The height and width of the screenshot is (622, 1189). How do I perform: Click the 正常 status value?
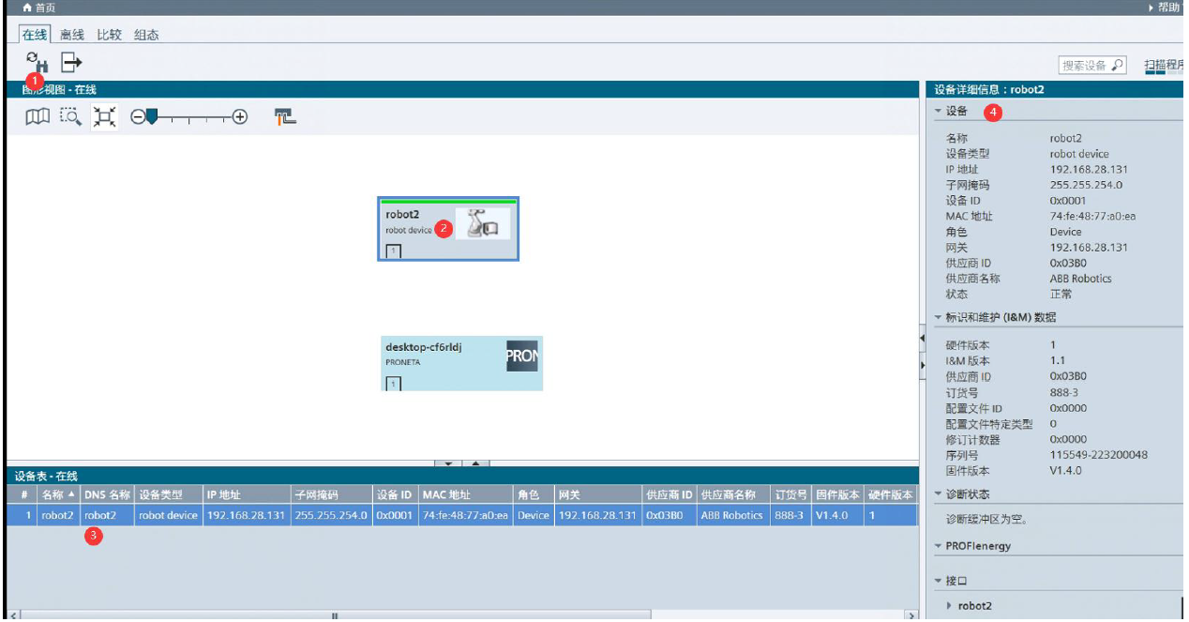tap(1061, 295)
